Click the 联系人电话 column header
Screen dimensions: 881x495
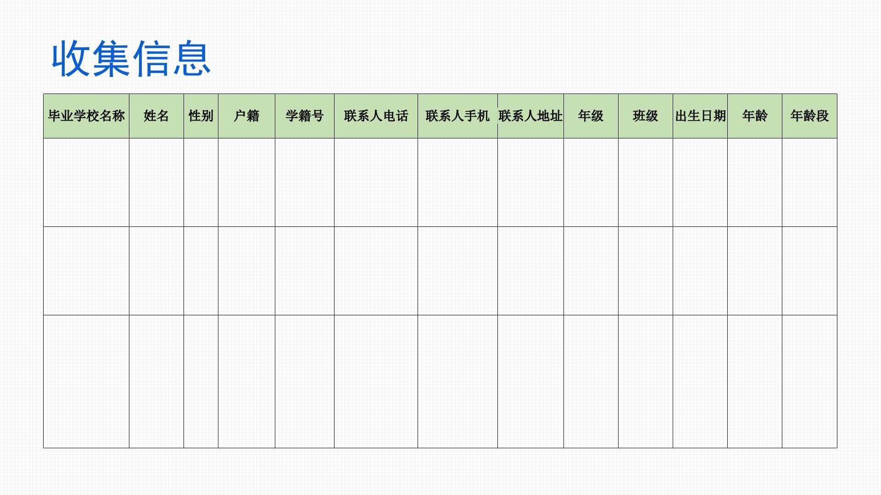coord(376,116)
